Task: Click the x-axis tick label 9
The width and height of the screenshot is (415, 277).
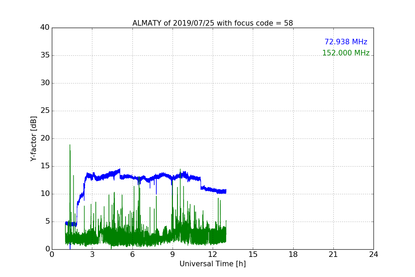Action: pyautogui.click(x=173, y=254)
